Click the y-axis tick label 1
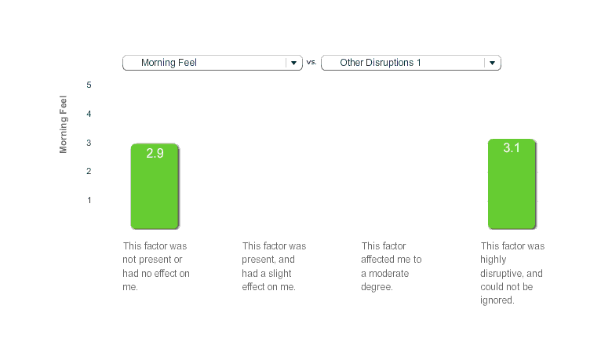Image resolution: width=601 pixels, height=360 pixels. pos(89,200)
